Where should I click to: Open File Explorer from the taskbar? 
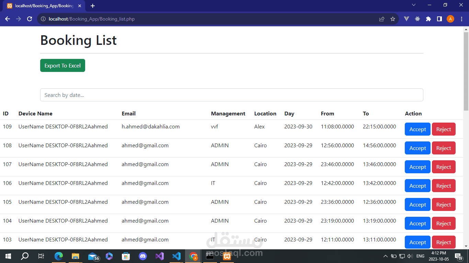(x=76, y=256)
